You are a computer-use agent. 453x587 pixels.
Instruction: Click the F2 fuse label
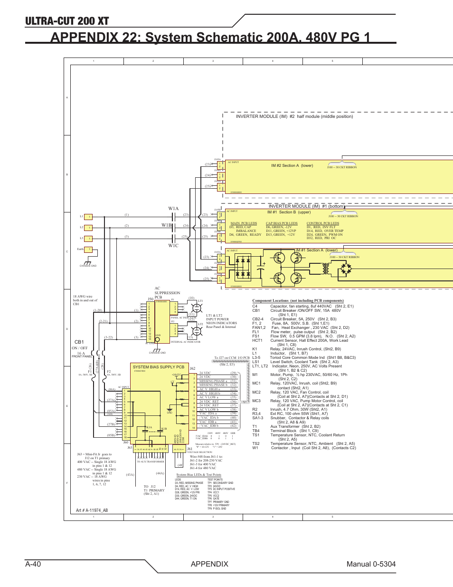(x=109, y=372)
